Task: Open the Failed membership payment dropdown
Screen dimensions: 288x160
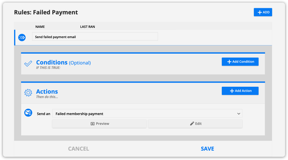Action: (x=147, y=113)
